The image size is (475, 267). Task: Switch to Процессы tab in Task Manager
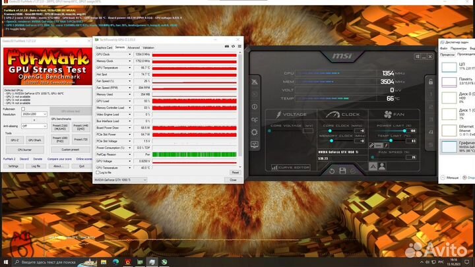click(x=447, y=55)
